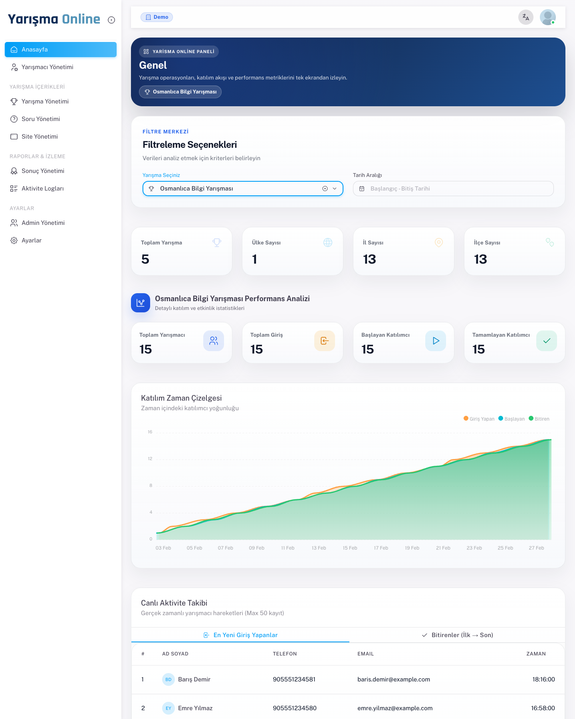
Task: Navigate to Site Yönetimi
Action: [x=61, y=137]
